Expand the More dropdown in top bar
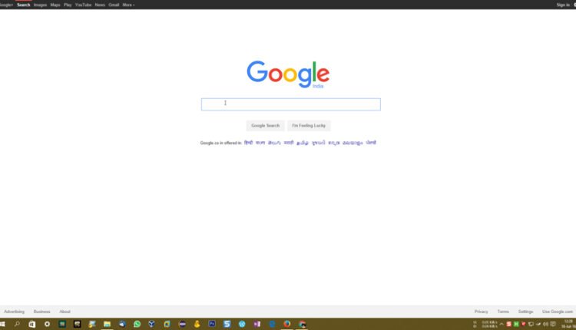This screenshot has height=330, width=576. (x=128, y=5)
